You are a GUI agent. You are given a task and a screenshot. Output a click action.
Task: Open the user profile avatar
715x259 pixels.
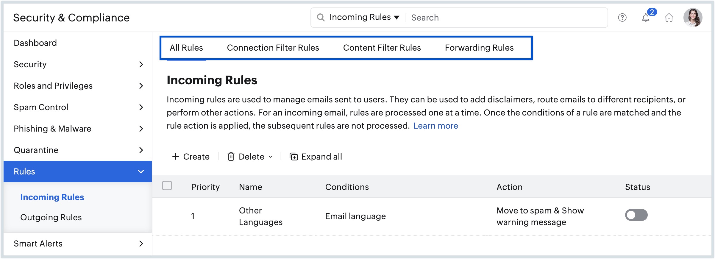(x=693, y=18)
